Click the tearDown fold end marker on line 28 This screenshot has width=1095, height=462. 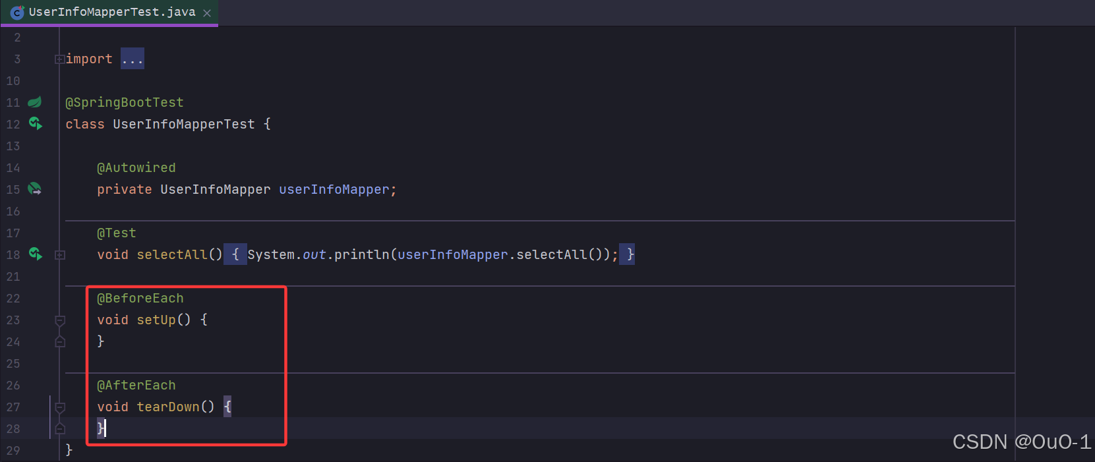[60, 429]
